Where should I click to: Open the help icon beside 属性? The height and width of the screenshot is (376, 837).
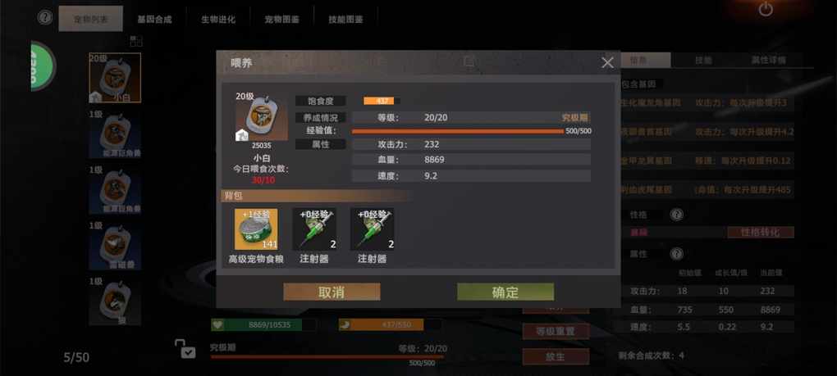pos(676,254)
